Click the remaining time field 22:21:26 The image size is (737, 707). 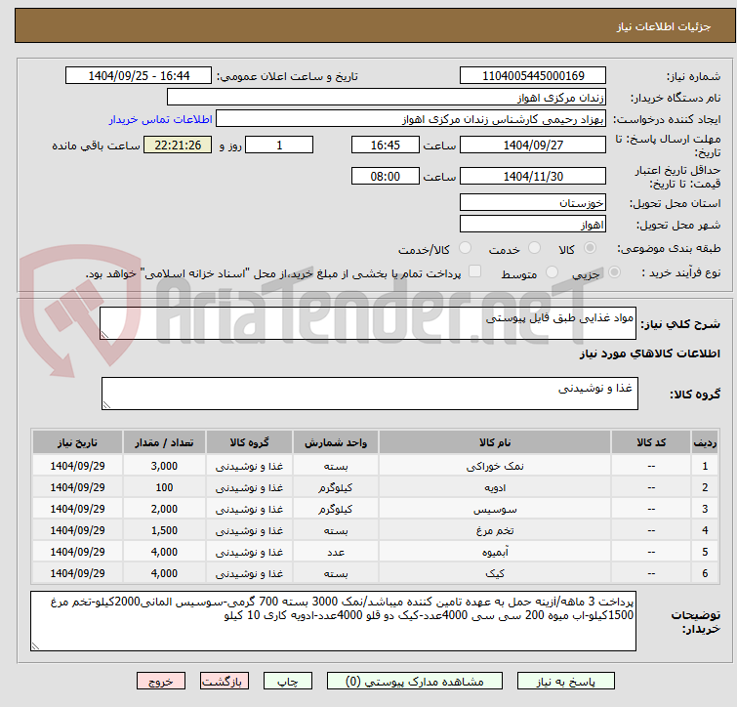(x=178, y=145)
